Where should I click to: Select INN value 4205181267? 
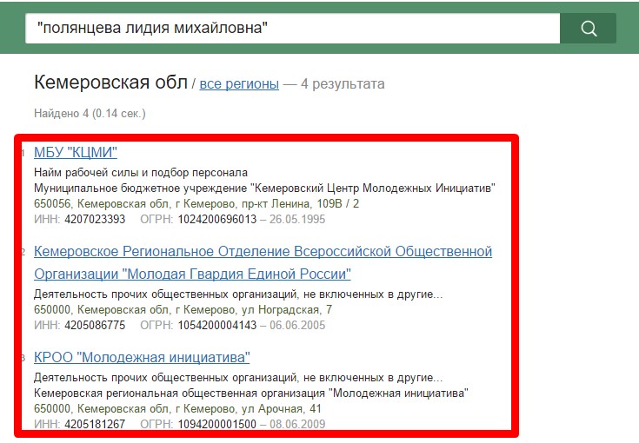tap(95, 424)
